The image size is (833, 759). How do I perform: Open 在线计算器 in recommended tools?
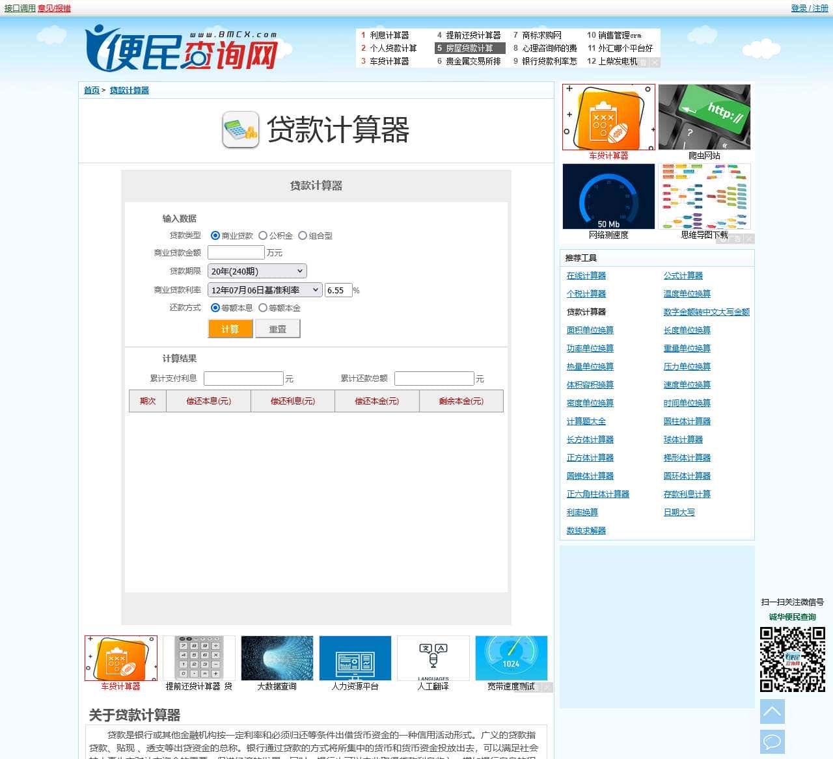pos(586,276)
